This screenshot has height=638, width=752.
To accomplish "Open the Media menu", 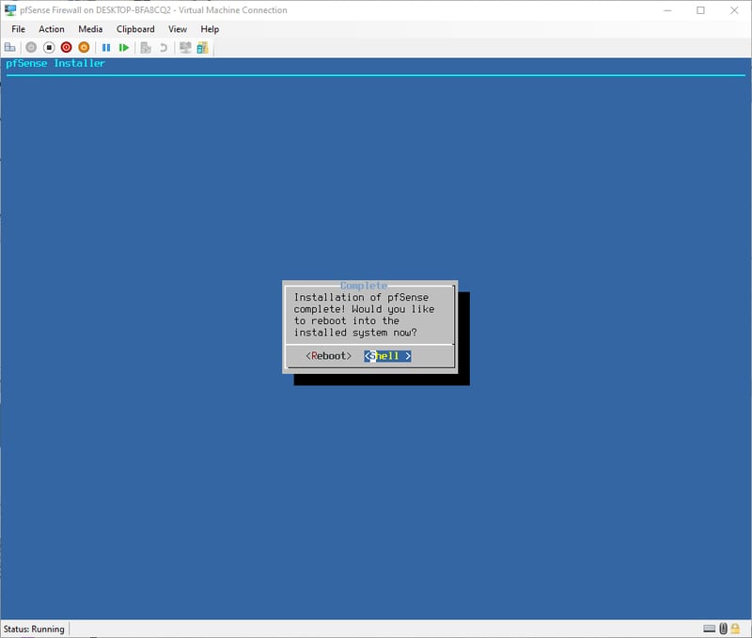I will (90, 29).
